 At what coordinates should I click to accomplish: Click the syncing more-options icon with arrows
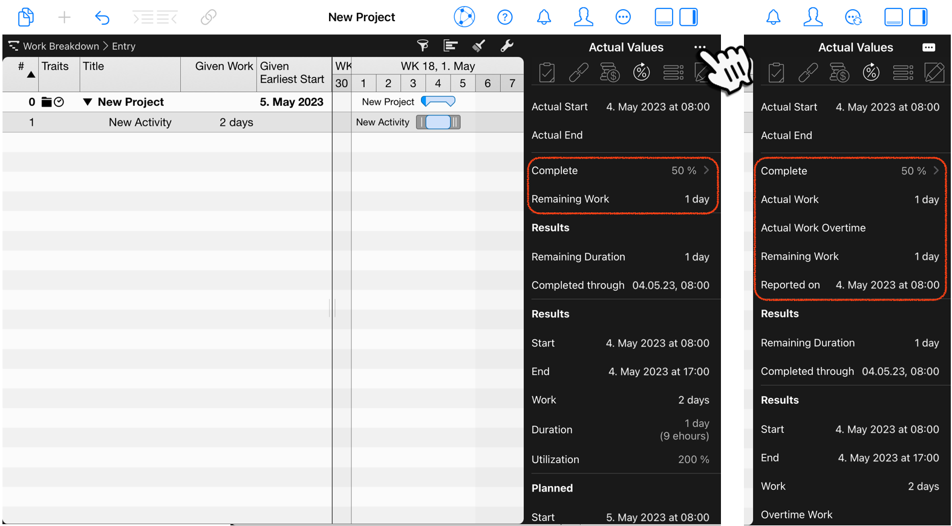pyautogui.click(x=853, y=18)
